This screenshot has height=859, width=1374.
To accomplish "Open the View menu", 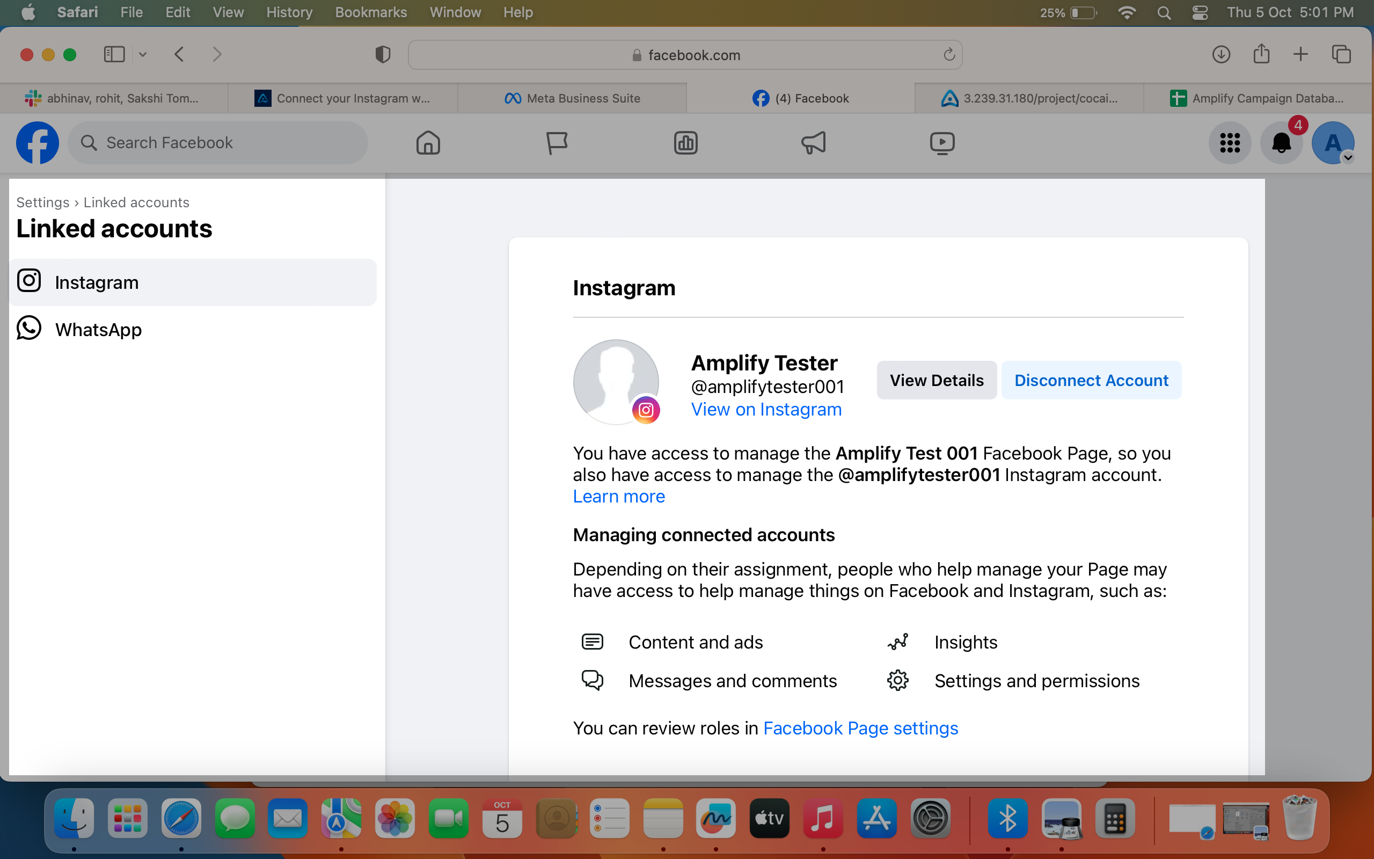I will click(228, 12).
